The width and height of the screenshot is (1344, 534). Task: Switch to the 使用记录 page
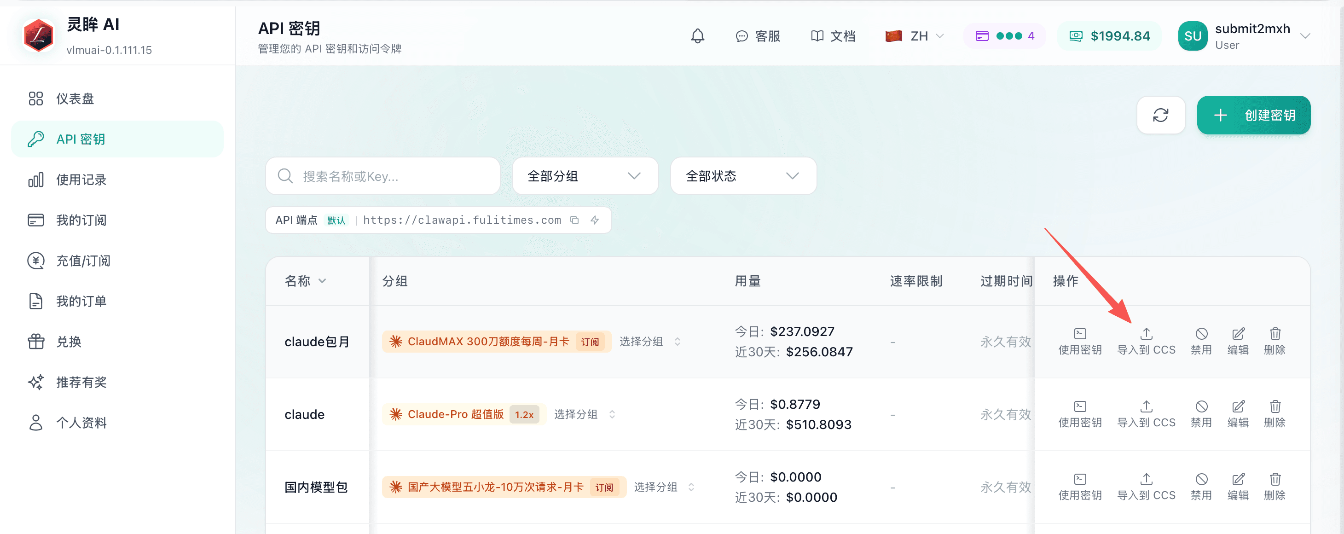pyautogui.click(x=81, y=180)
